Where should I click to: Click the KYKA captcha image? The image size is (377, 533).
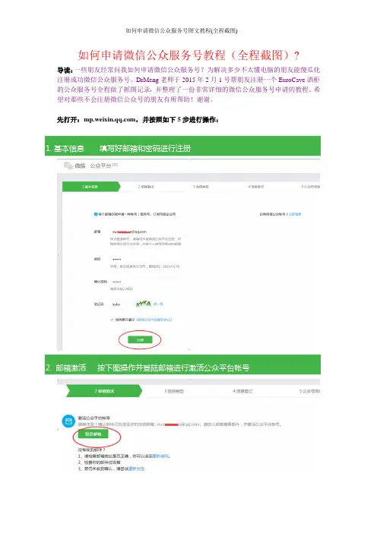(x=143, y=304)
